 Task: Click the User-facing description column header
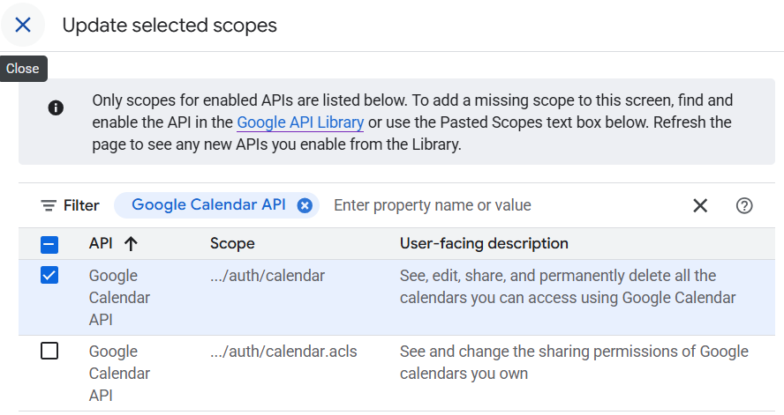coord(484,244)
